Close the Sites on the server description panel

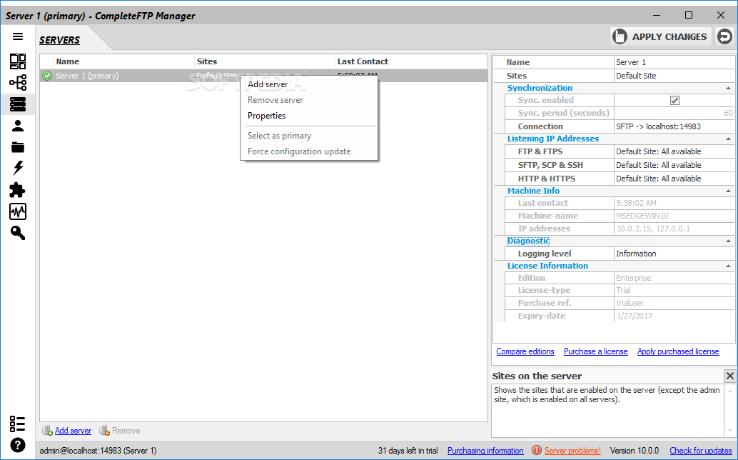point(729,376)
